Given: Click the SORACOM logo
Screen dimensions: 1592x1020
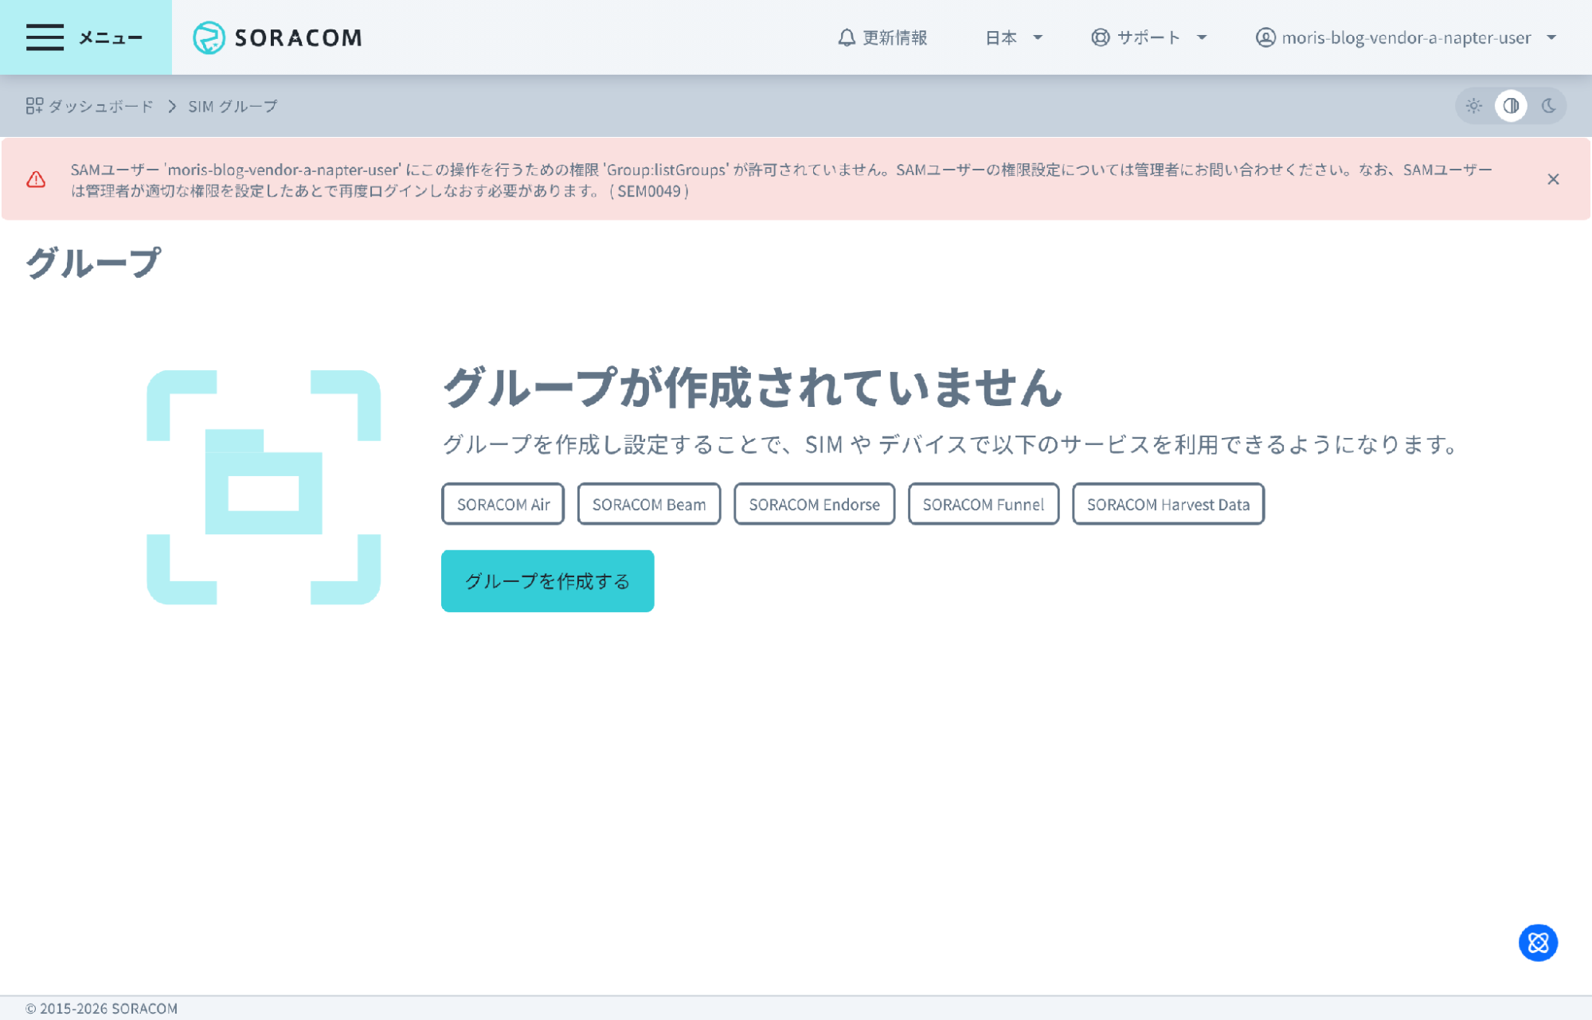Looking at the screenshot, I should [277, 37].
